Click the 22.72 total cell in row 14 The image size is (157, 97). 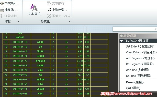[x=87, y=38]
